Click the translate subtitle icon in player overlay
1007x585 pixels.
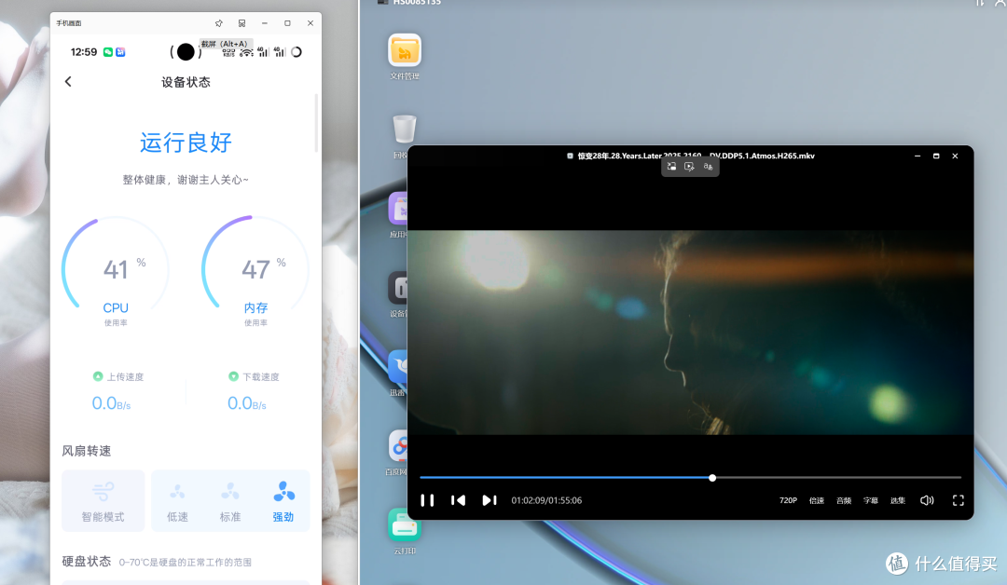click(x=708, y=167)
